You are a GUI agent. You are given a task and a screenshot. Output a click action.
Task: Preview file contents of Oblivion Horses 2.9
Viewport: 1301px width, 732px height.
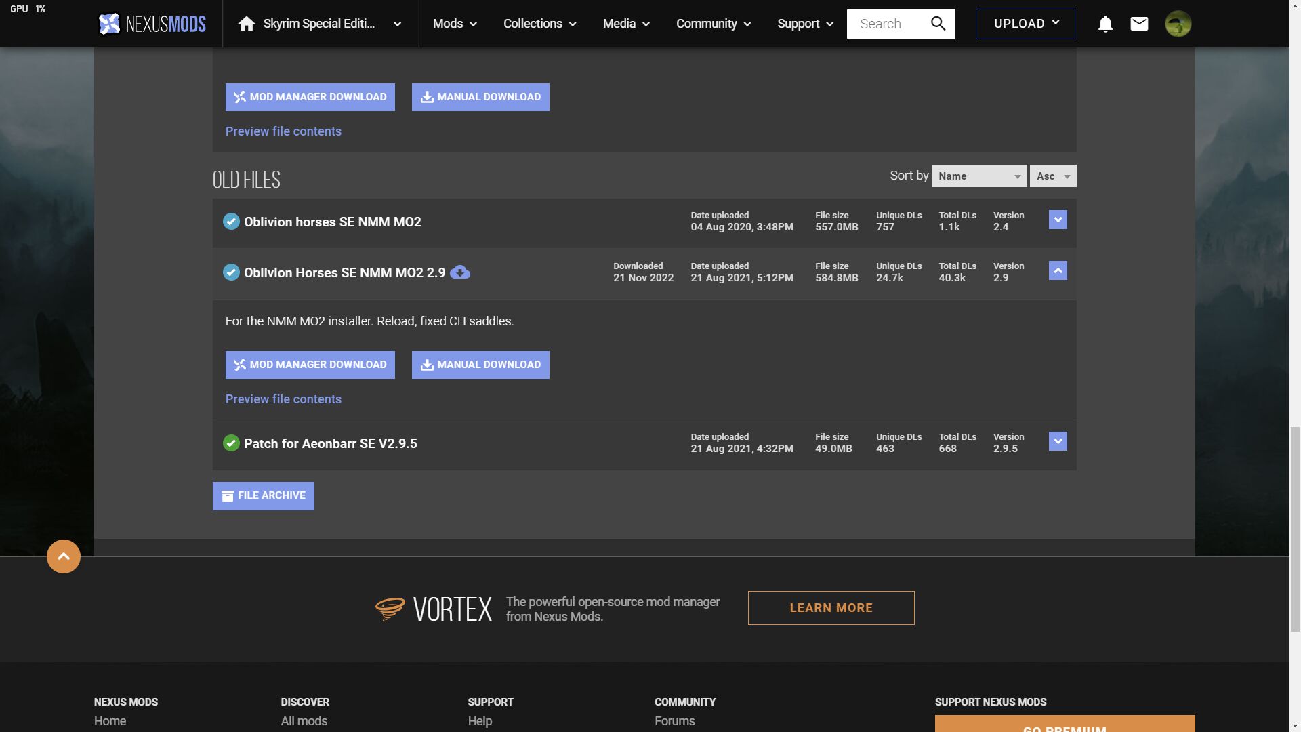click(283, 399)
